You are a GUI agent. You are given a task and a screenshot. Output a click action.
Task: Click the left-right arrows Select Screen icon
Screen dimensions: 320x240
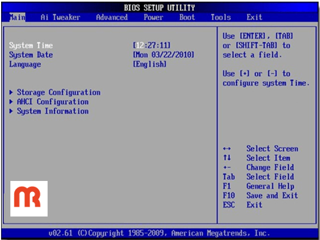coord(226,149)
